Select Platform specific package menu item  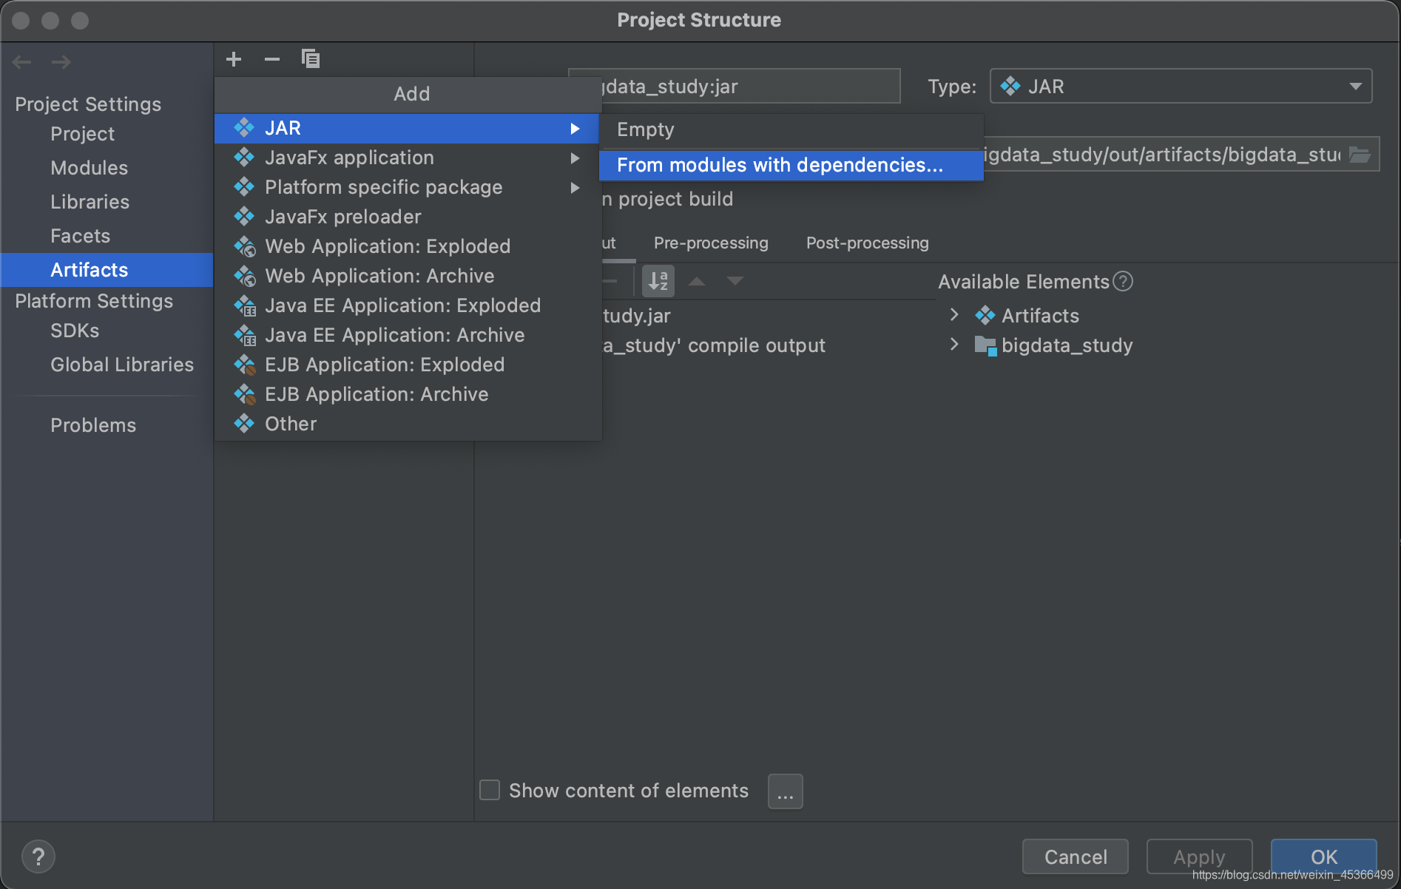click(x=407, y=188)
